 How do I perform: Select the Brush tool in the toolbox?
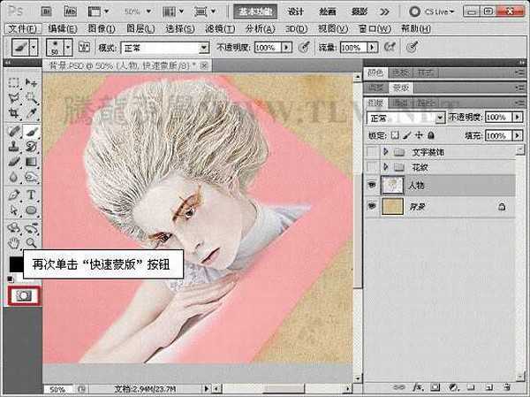click(30, 130)
